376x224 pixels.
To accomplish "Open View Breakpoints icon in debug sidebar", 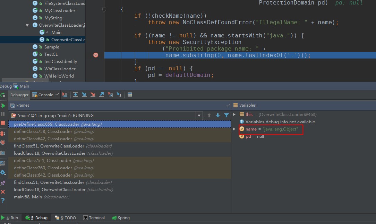I will 3,134.
